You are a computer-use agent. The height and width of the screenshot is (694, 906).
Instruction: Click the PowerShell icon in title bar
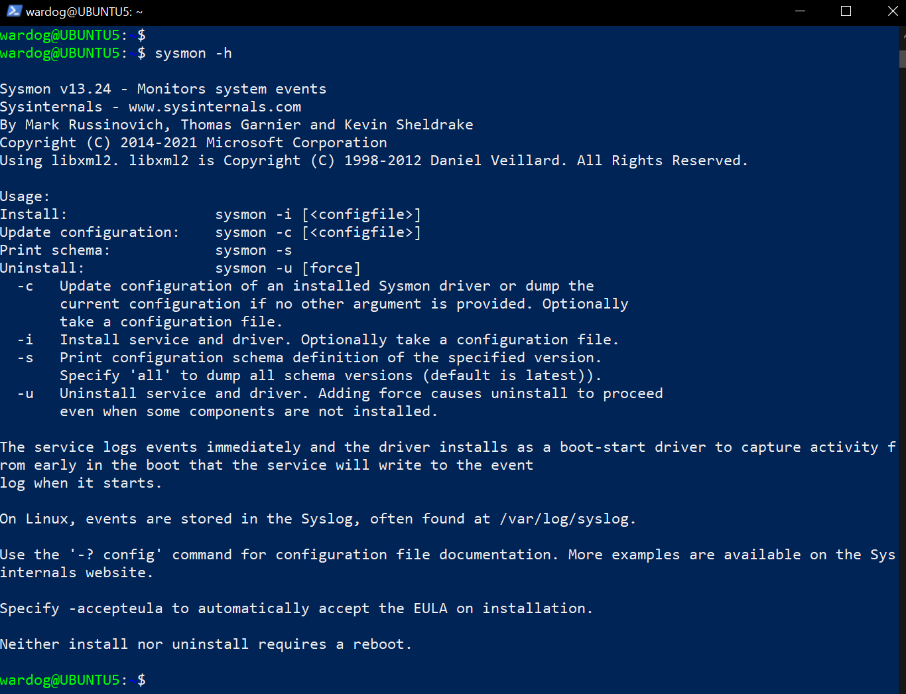14,11
